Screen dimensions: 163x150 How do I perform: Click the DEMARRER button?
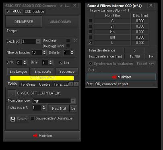click(x=24, y=22)
